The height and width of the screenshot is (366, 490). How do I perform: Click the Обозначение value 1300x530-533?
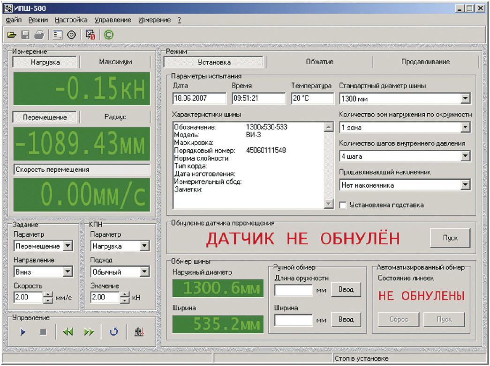pyautogui.click(x=266, y=127)
